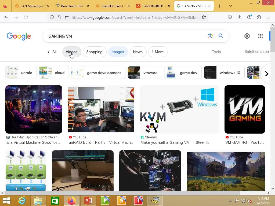The image size is (275, 206).
Task: Open 'Make yourself a Gaming VM — Steemit' link
Action: coord(175,143)
